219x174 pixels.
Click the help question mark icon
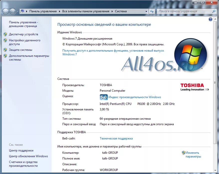[210, 19]
